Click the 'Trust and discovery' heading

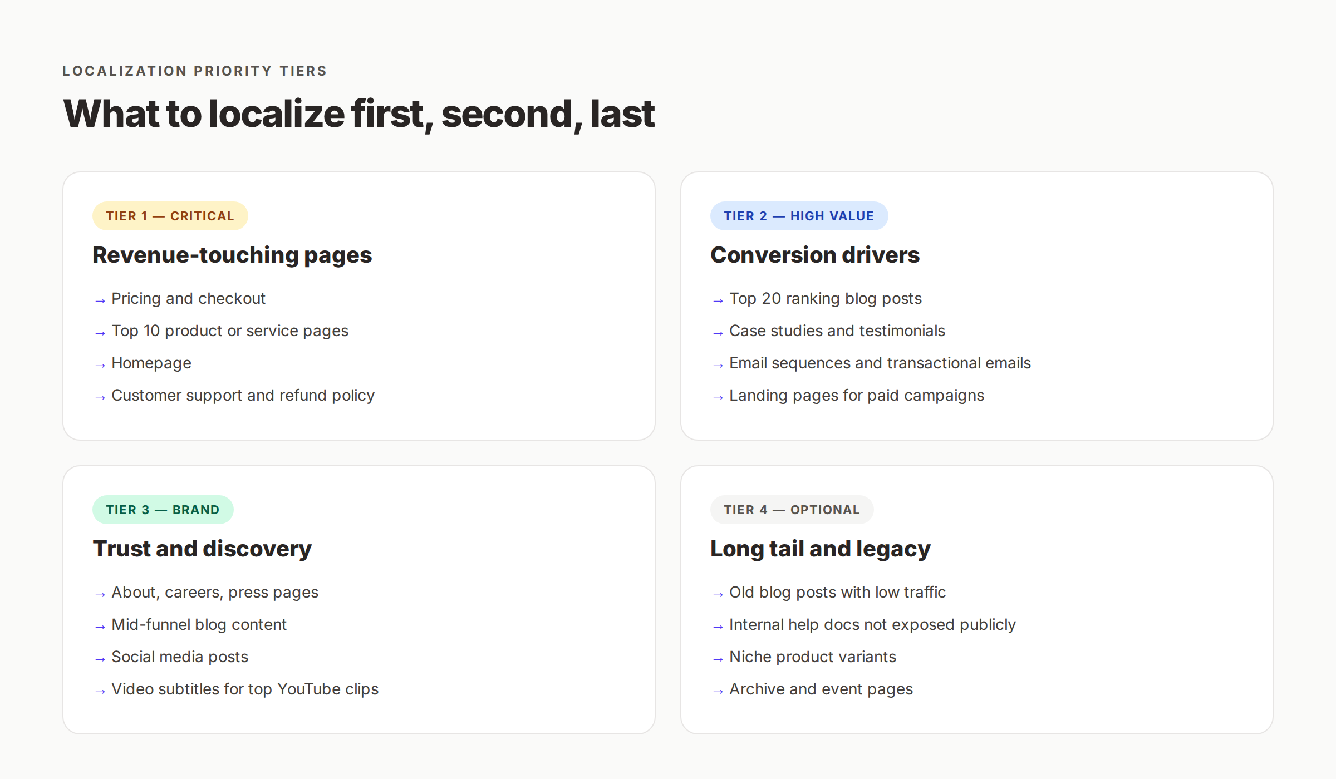coord(202,549)
